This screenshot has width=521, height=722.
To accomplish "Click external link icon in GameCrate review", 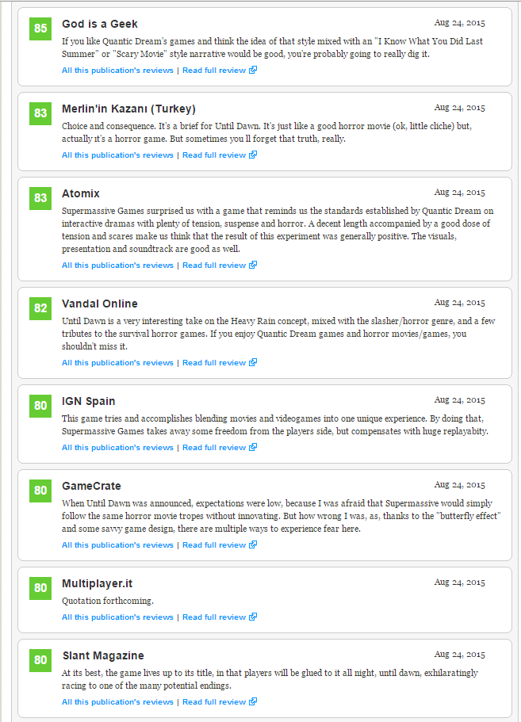I will (253, 544).
